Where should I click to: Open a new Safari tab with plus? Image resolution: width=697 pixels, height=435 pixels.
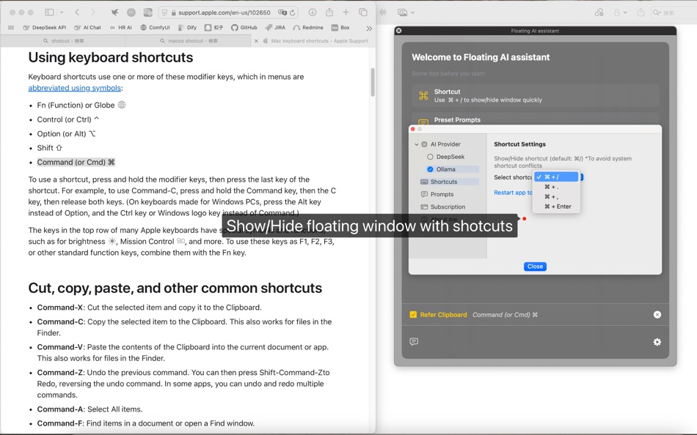point(346,12)
